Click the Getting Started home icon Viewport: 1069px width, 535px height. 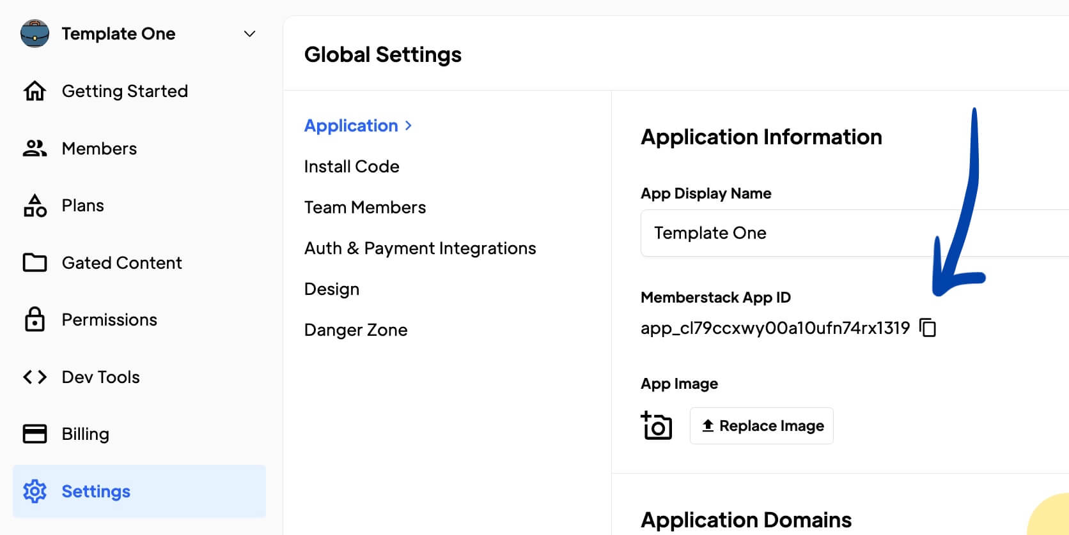coord(35,91)
